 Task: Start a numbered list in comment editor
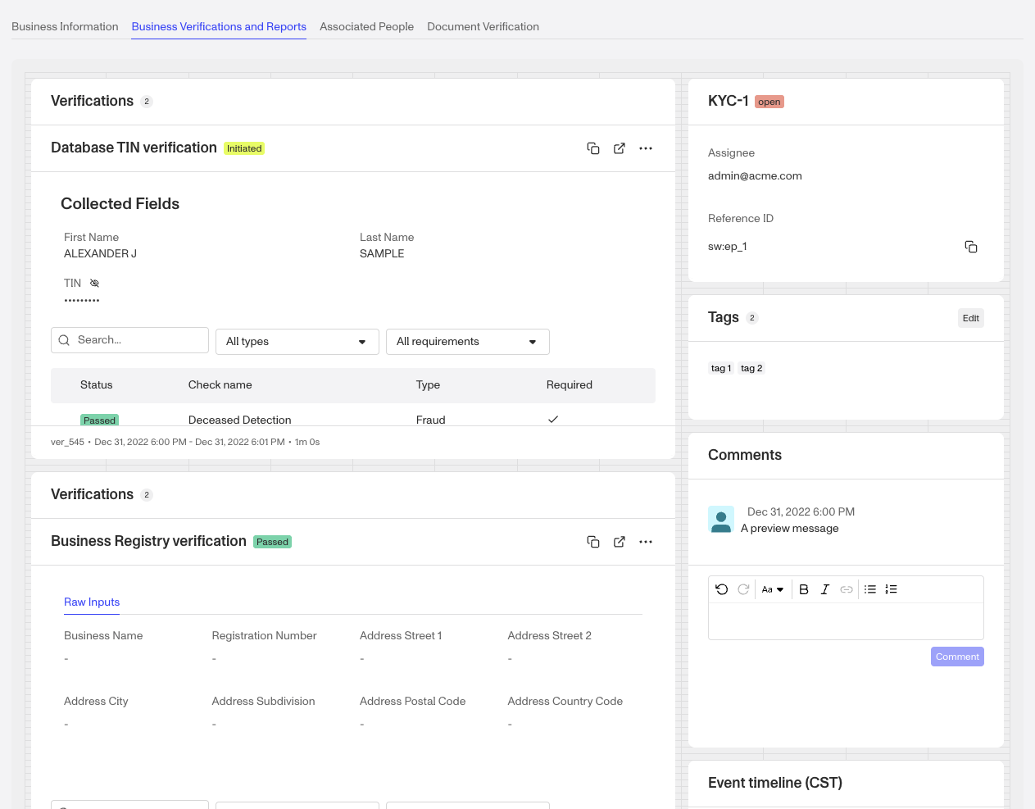(x=891, y=589)
